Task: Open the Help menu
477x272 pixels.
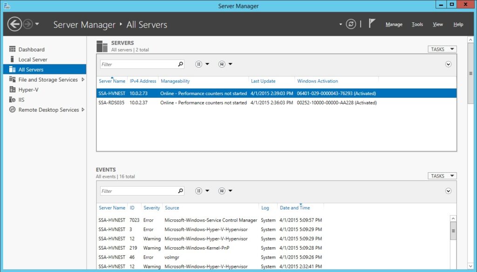Action: pos(458,24)
